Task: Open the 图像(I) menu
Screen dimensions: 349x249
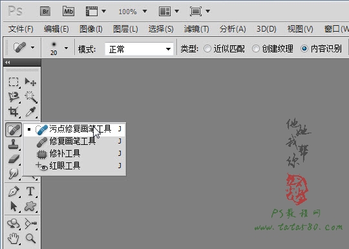Action: (x=91, y=29)
